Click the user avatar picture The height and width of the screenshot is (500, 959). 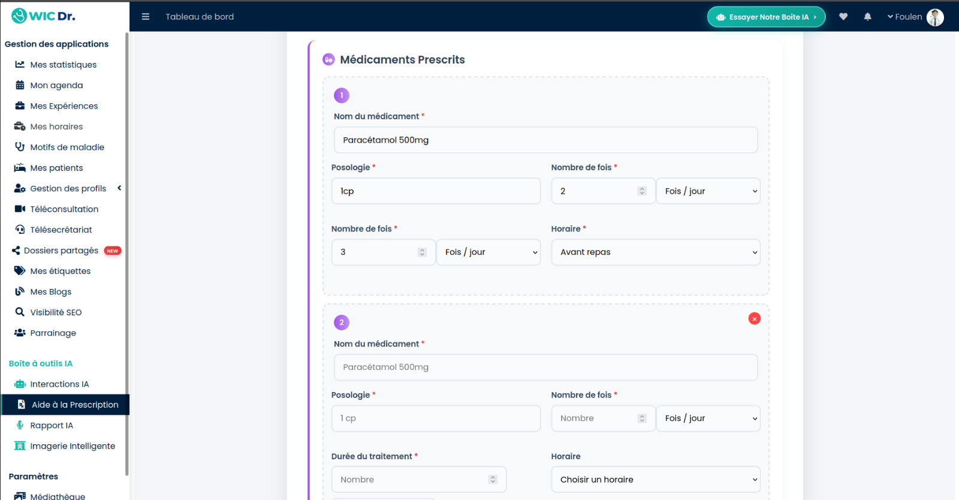coord(935,17)
